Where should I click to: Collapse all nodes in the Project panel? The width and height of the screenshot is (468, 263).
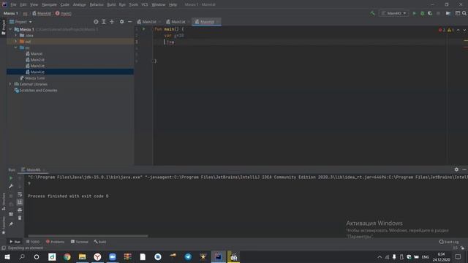coord(112,22)
